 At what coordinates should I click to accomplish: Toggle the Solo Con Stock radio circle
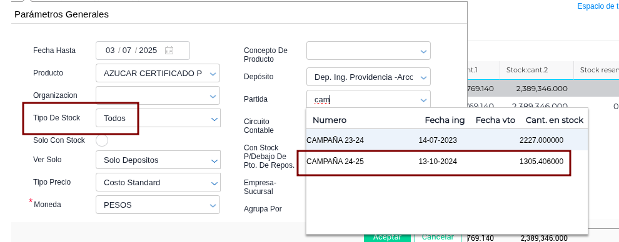pos(102,140)
